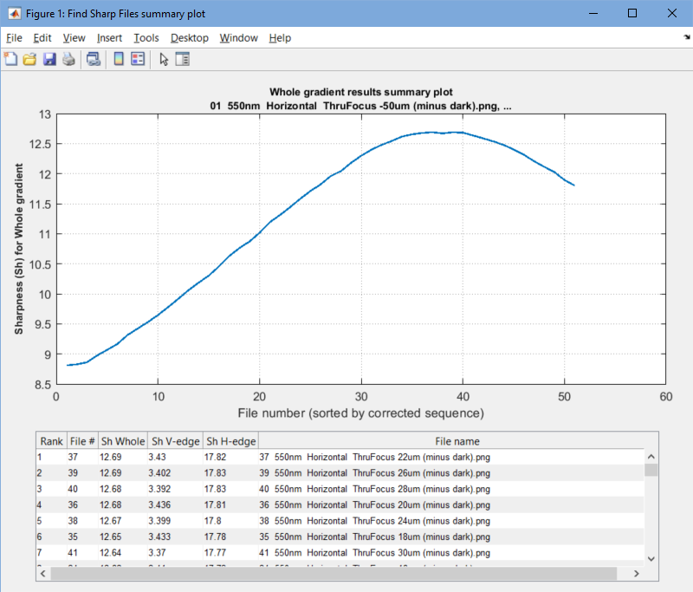Click the horizontal scrollbar thumb of the table

point(334,574)
